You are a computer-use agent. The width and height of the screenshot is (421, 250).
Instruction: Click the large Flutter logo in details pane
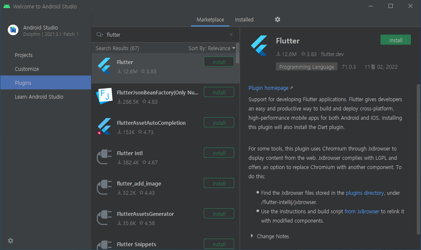pyautogui.click(x=259, y=46)
